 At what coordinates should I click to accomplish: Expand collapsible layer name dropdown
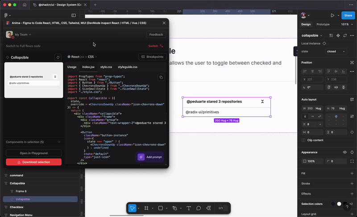(x=321, y=36)
